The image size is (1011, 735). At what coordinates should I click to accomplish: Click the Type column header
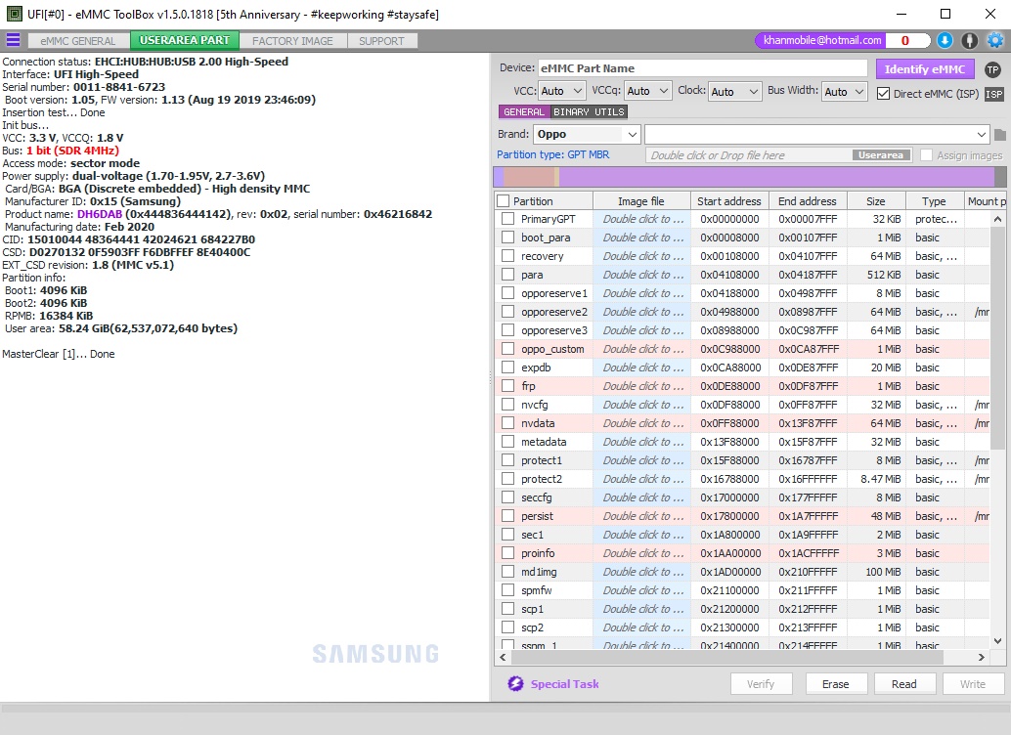tap(934, 201)
